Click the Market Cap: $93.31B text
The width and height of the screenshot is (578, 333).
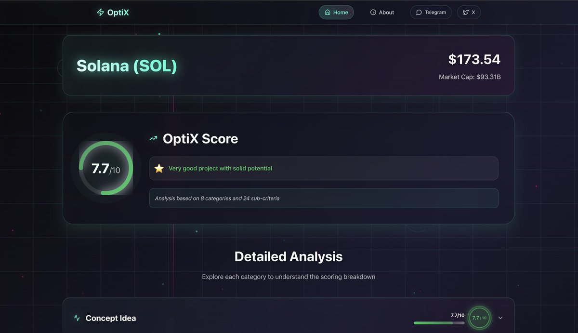pyautogui.click(x=470, y=77)
